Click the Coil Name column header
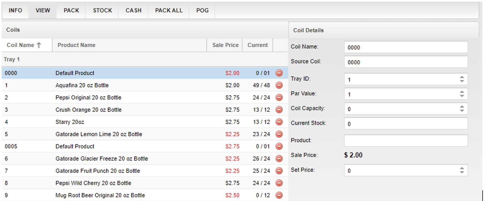 click(x=27, y=45)
